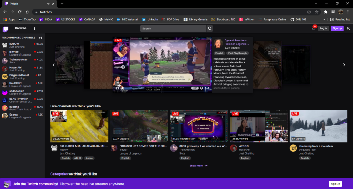Screen dimensions: 353x189
Task: Open Chrome media control icon
Action: [x=333, y=12]
